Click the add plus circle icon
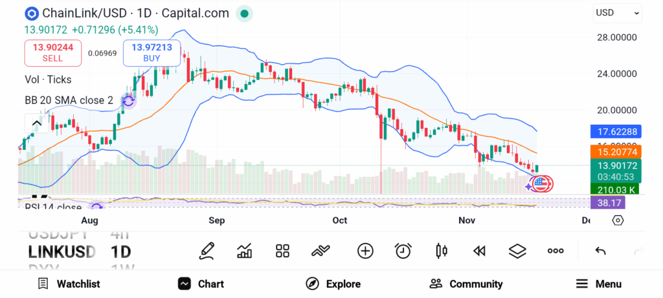This screenshot has height=298, width=663. (365, 251)
